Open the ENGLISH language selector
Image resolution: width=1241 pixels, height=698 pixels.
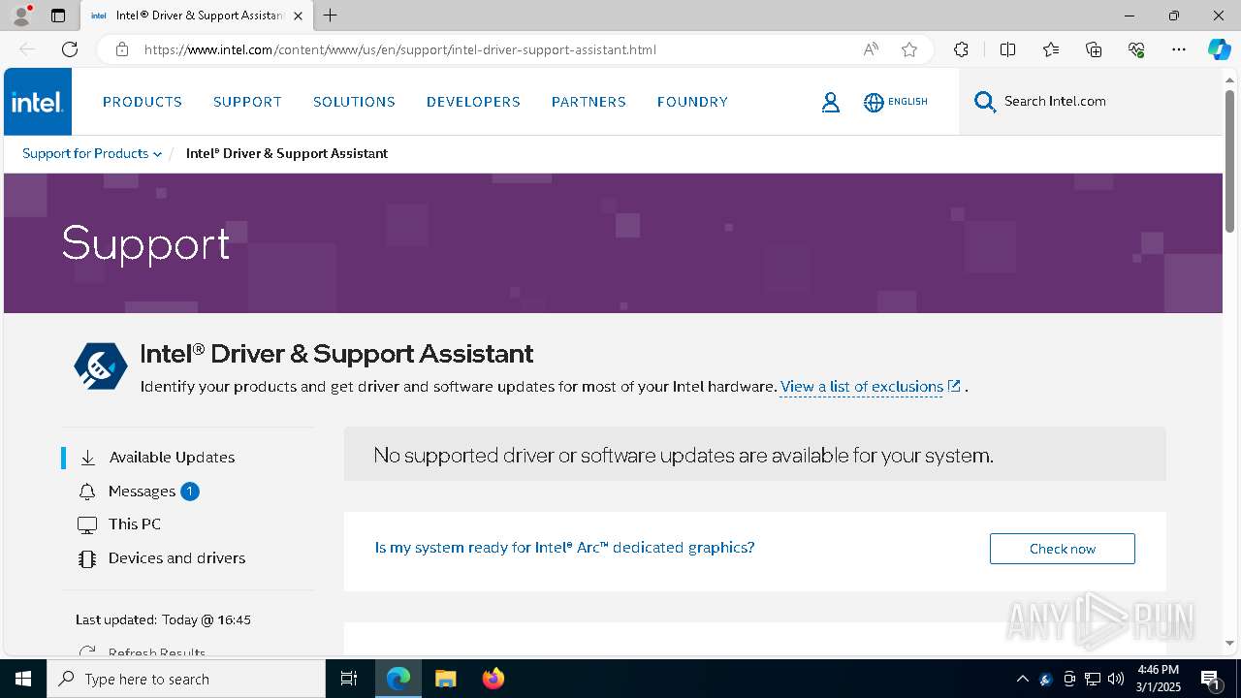point(907,102)
